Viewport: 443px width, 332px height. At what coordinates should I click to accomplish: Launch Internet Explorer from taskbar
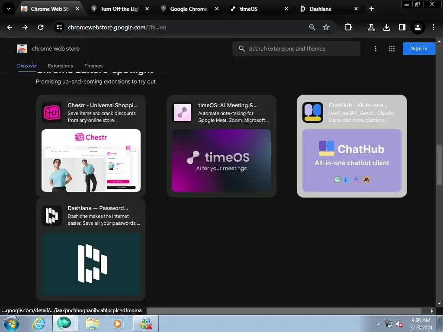pos(38,323)
